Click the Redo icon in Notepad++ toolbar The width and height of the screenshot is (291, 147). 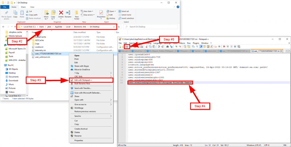[163, 47]
